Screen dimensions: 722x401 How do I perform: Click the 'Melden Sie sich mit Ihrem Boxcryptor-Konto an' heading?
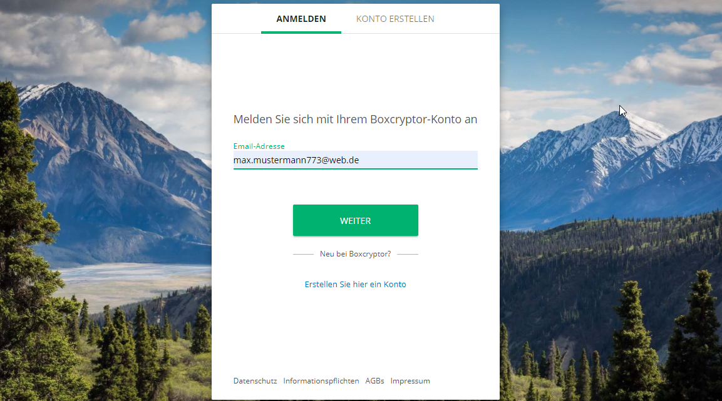pos(355,119)
